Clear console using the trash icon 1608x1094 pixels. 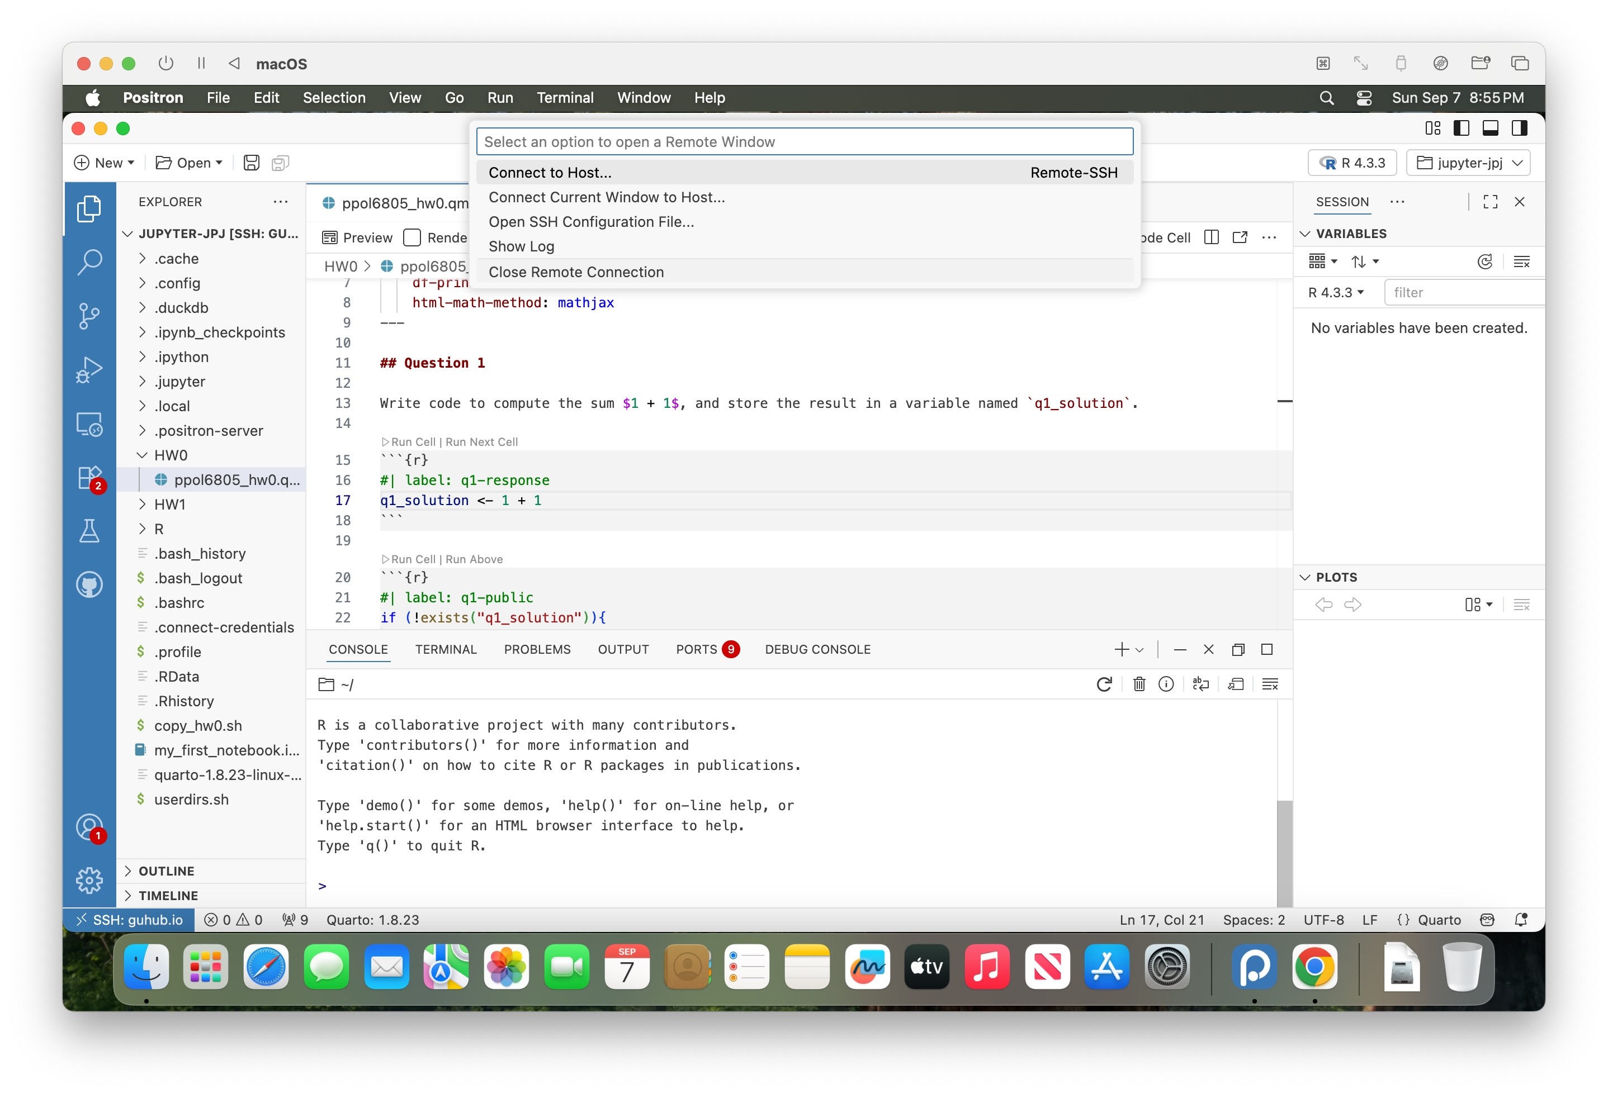pyautogui.click(x=1139, y=684)
